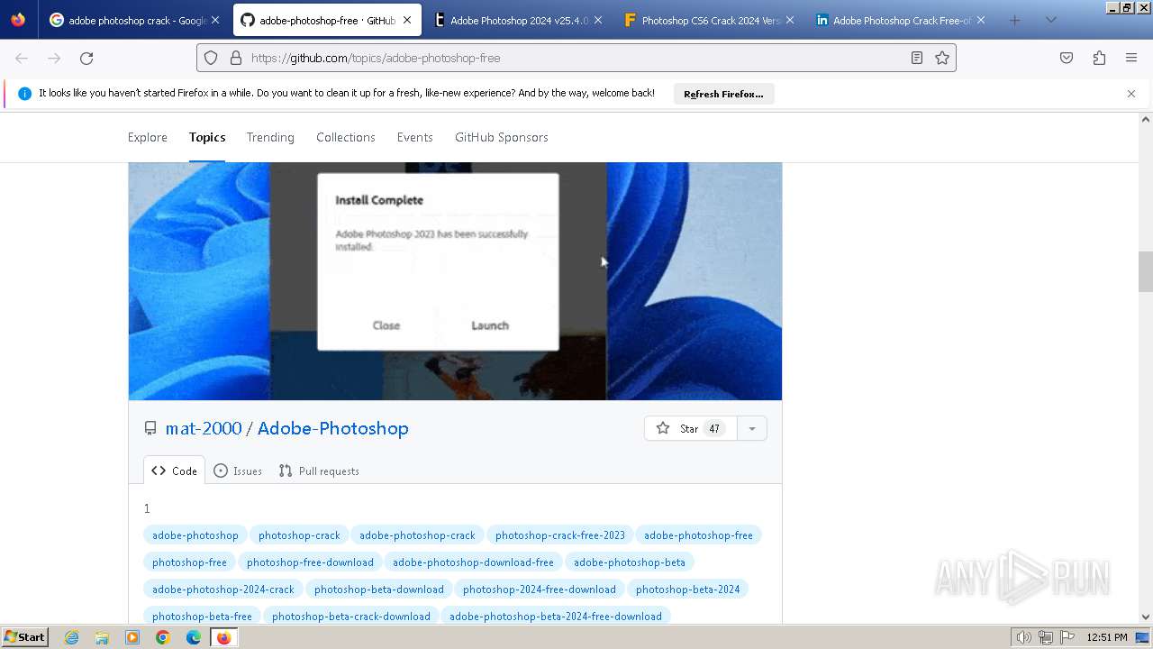Reload the current page
Screen dimensions: 1153x649
pyautogui.click(x=86, y=58)
